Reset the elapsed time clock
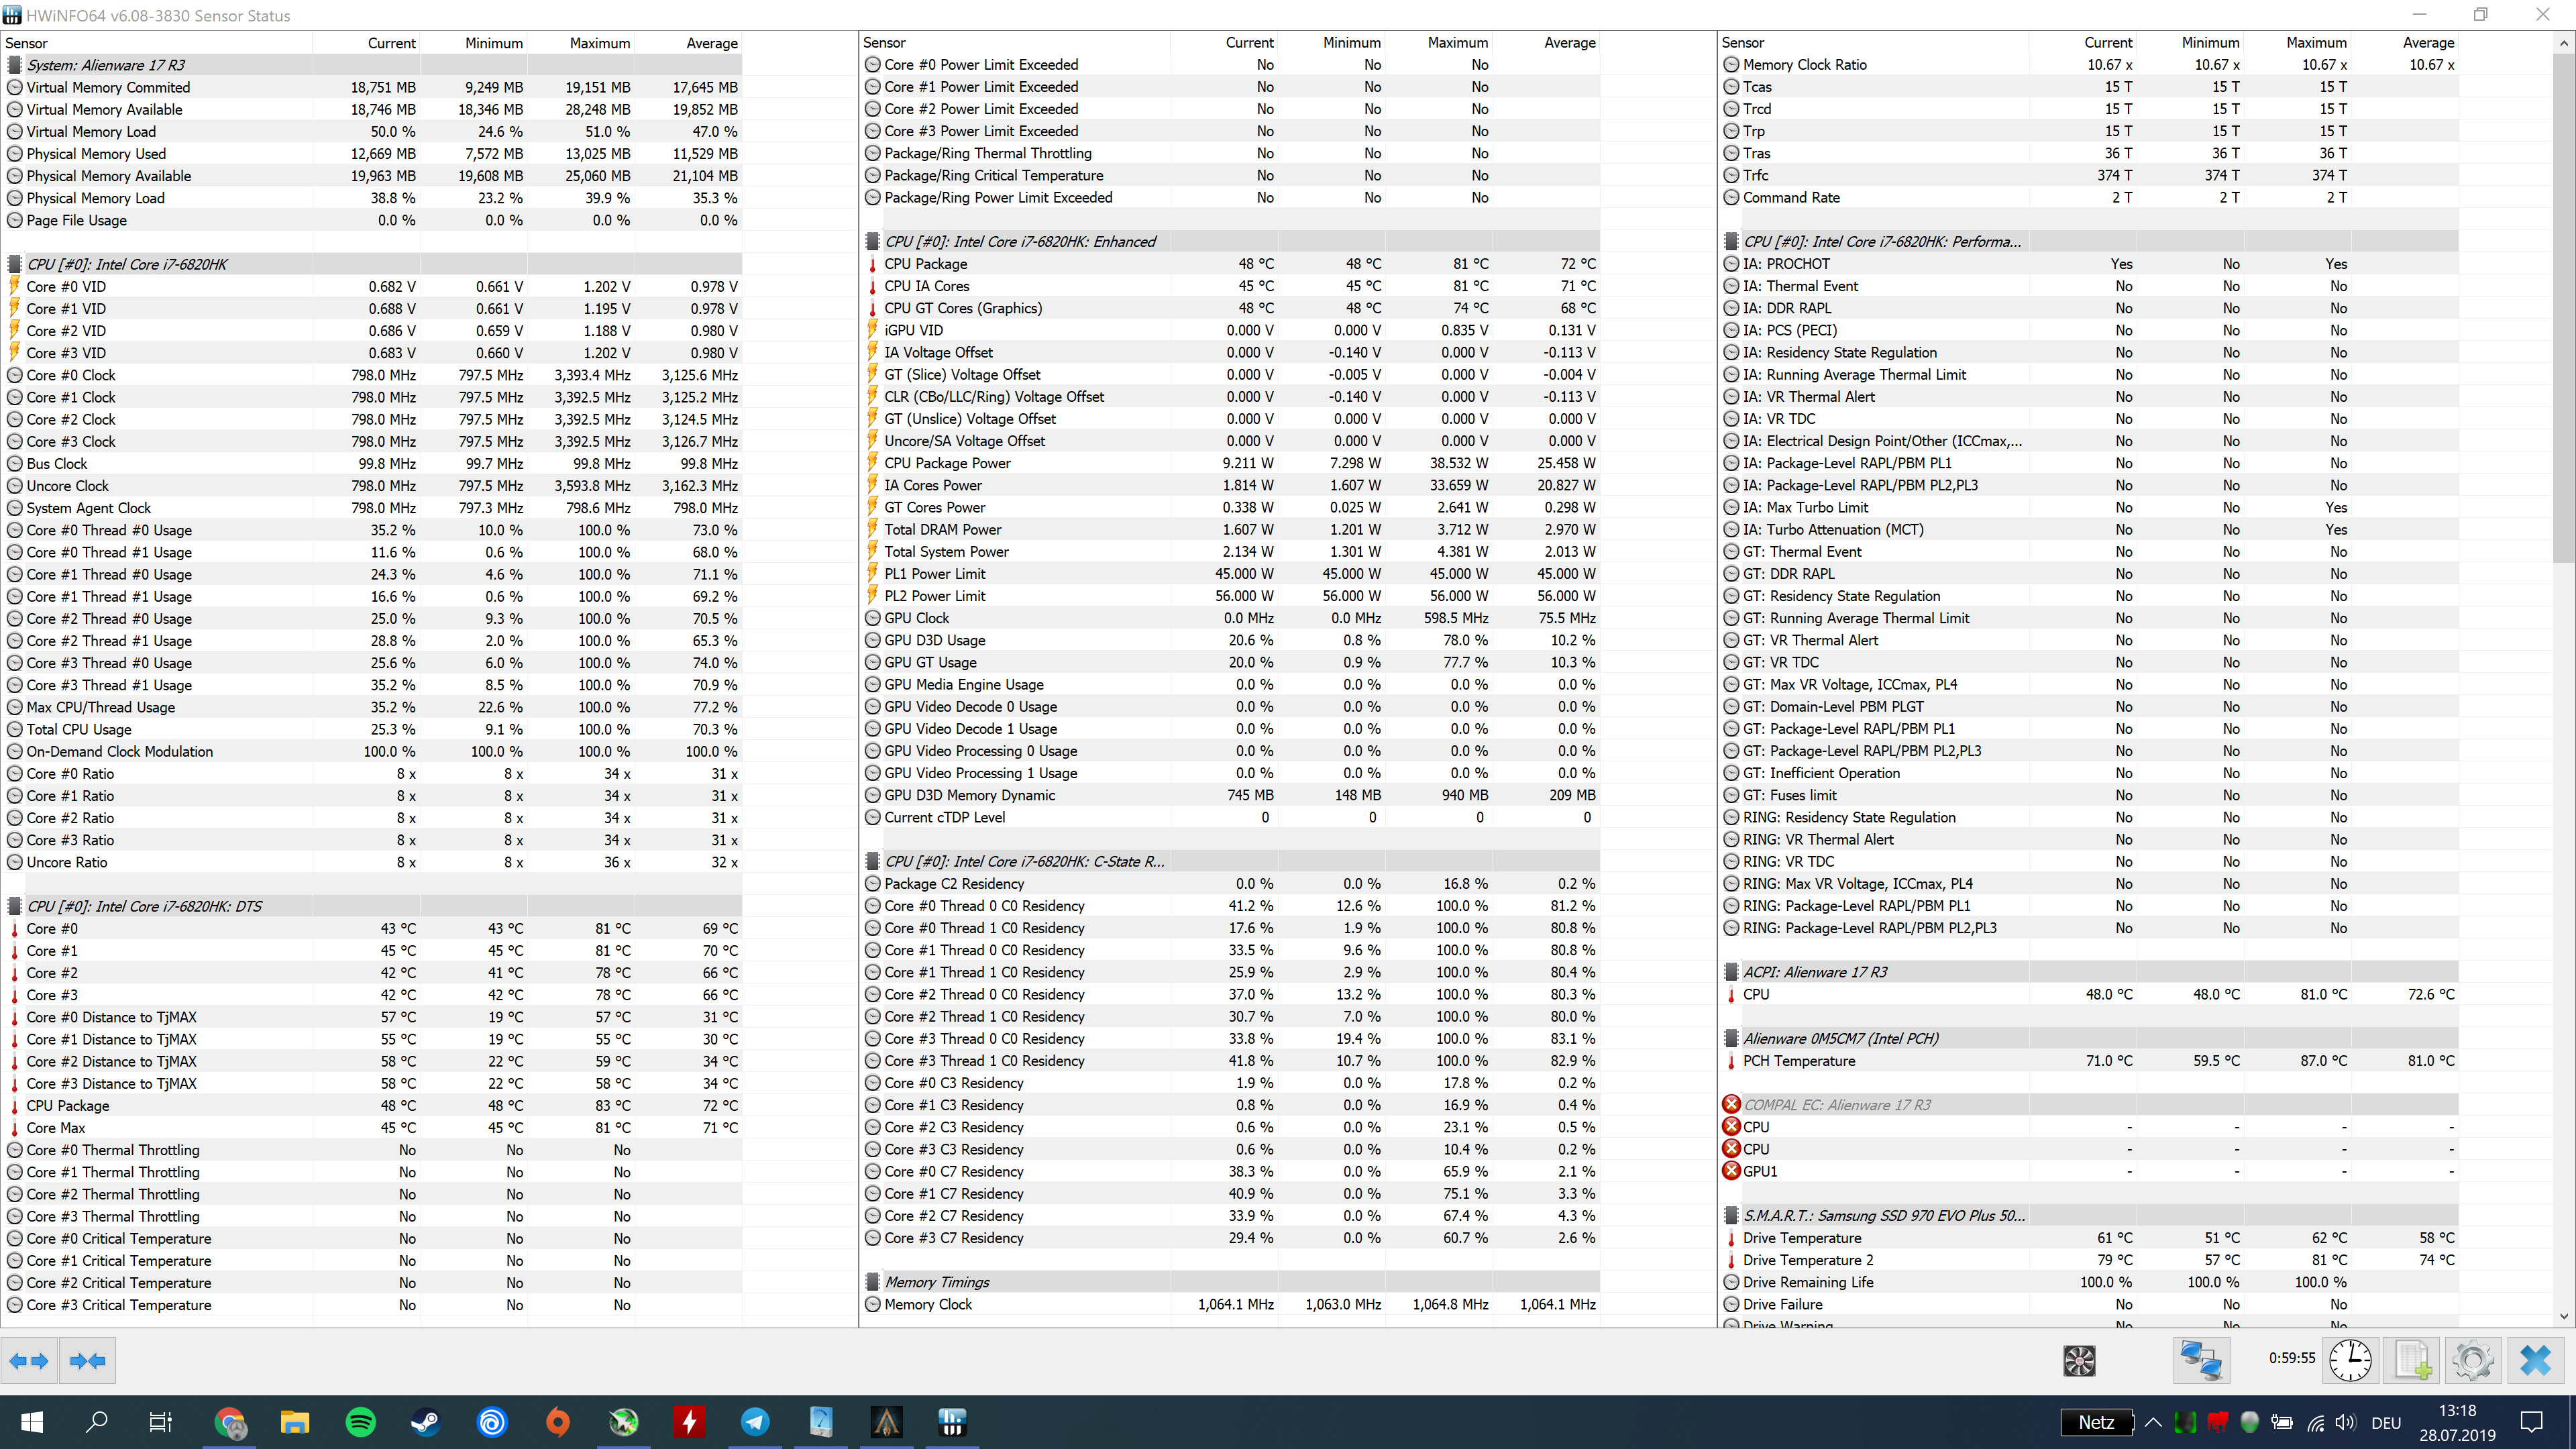This screenshot has width=2576, height=1449. (x=2350, y=1361)
